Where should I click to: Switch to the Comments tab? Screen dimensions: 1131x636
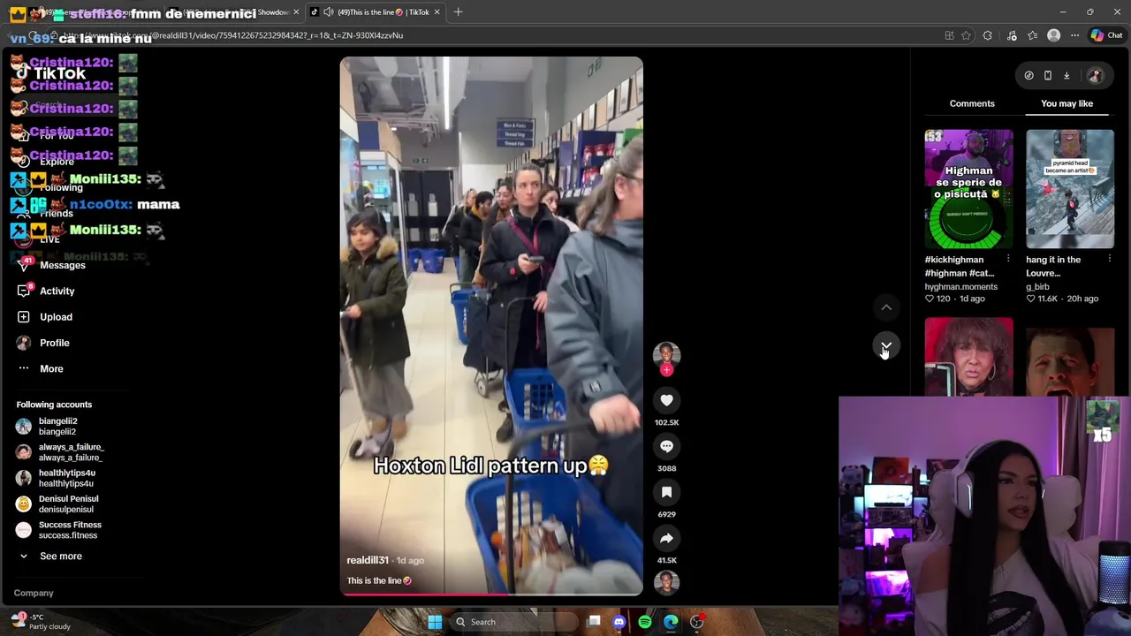[x=972, y=103]
